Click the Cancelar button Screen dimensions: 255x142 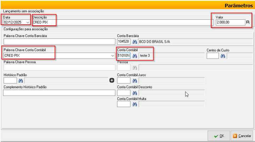click(242, 136)
